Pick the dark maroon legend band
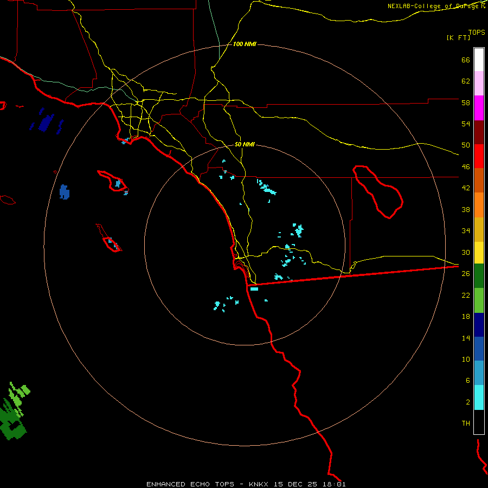The height and width of the screenshot is (488, 488). click(479, 132)
